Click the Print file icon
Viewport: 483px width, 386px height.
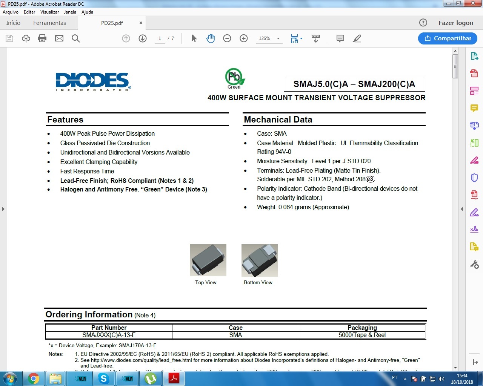[x=42, y=38]
